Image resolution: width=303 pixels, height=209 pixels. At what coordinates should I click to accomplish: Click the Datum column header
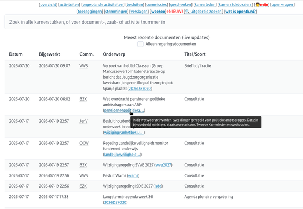click(16, 54)
